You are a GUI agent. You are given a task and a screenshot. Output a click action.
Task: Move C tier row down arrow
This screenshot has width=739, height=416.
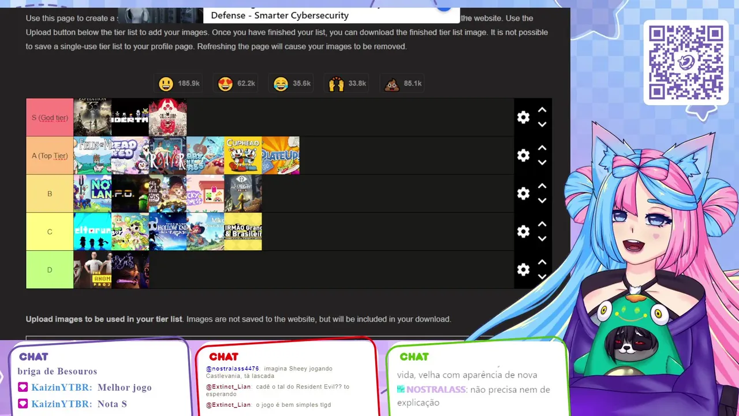click(542, 239)
